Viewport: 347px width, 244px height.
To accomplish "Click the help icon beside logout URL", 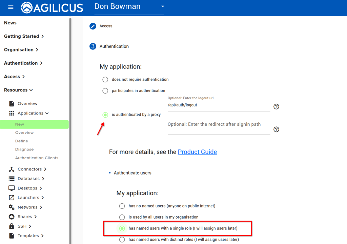I will (276, 107).
